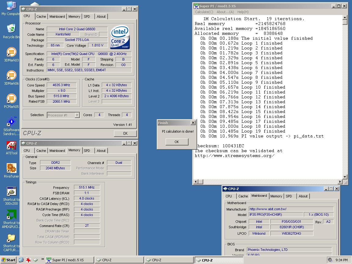Click the W83627DHG LPCIO field
This screenshot has width=352, height=264.
(291, 233)
